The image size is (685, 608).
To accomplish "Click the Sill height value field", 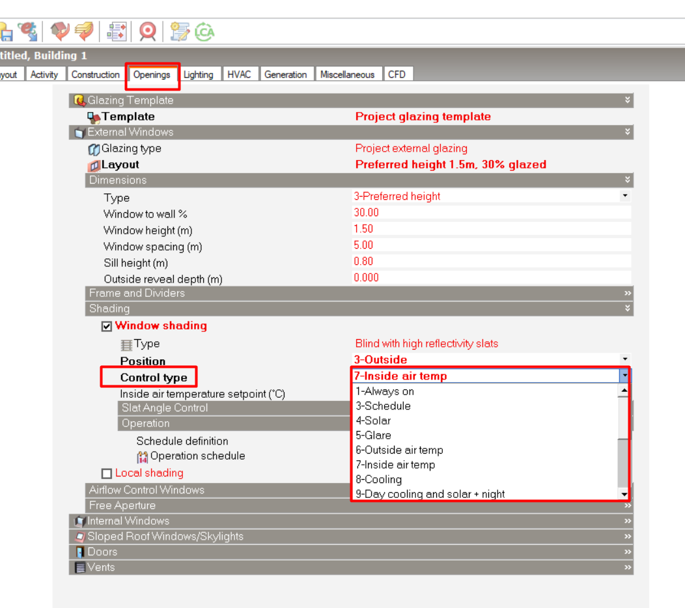I will pos(492,262).
